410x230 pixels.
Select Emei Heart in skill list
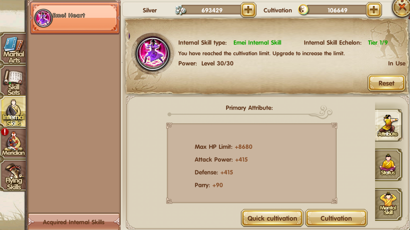(x=75, y=18)
